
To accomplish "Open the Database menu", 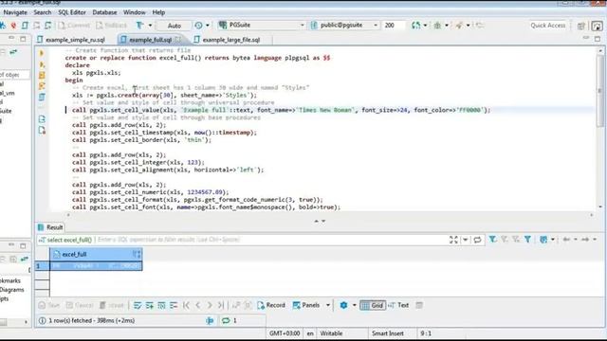I will coord(104,12).
